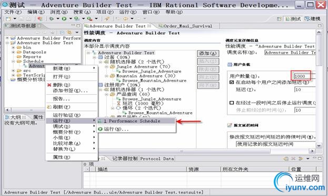Click the colorful balloon toolbar icon
Viewport: 328px width, 196px height.
[39, 19]
